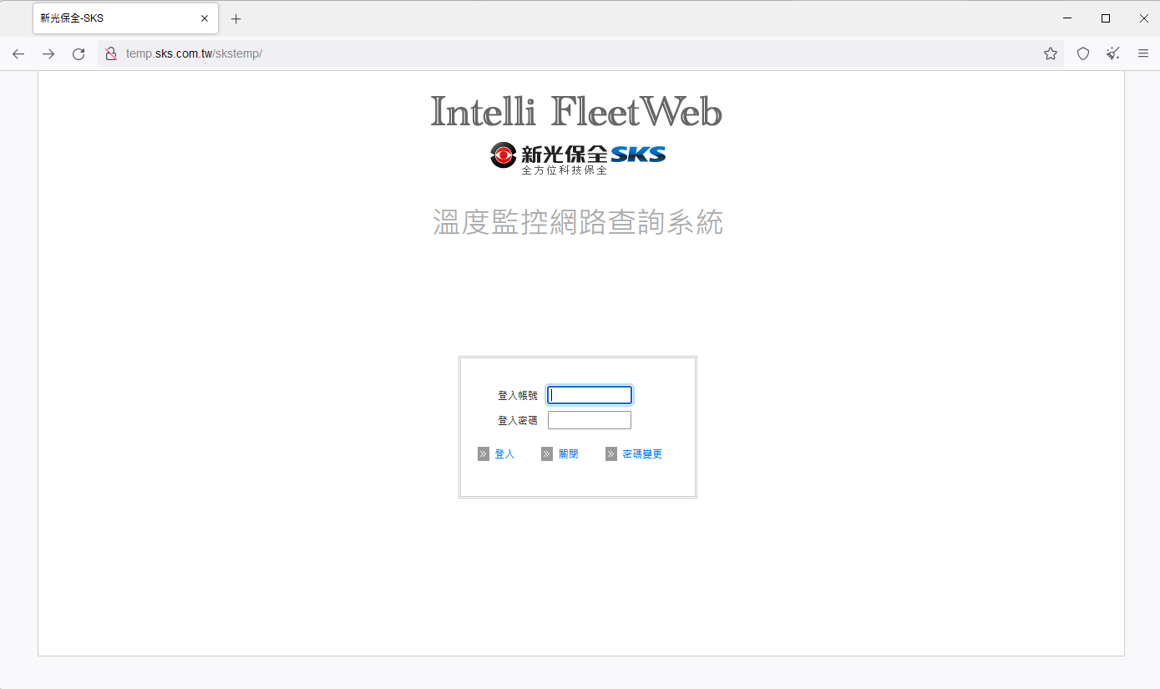Click the 登入密碼 label text
Viewport: 1160px width, 689px height.
click(x=518, y=421)
